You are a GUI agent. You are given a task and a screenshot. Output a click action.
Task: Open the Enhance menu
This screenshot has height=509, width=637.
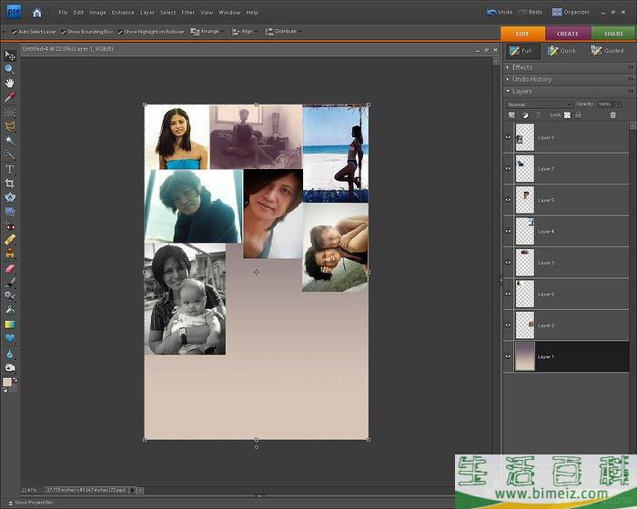tap(123, 13)
